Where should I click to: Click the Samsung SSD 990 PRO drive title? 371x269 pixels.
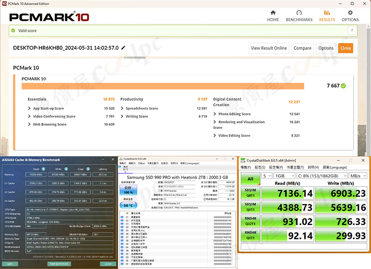pyautogui.click(x=178, y=177)
